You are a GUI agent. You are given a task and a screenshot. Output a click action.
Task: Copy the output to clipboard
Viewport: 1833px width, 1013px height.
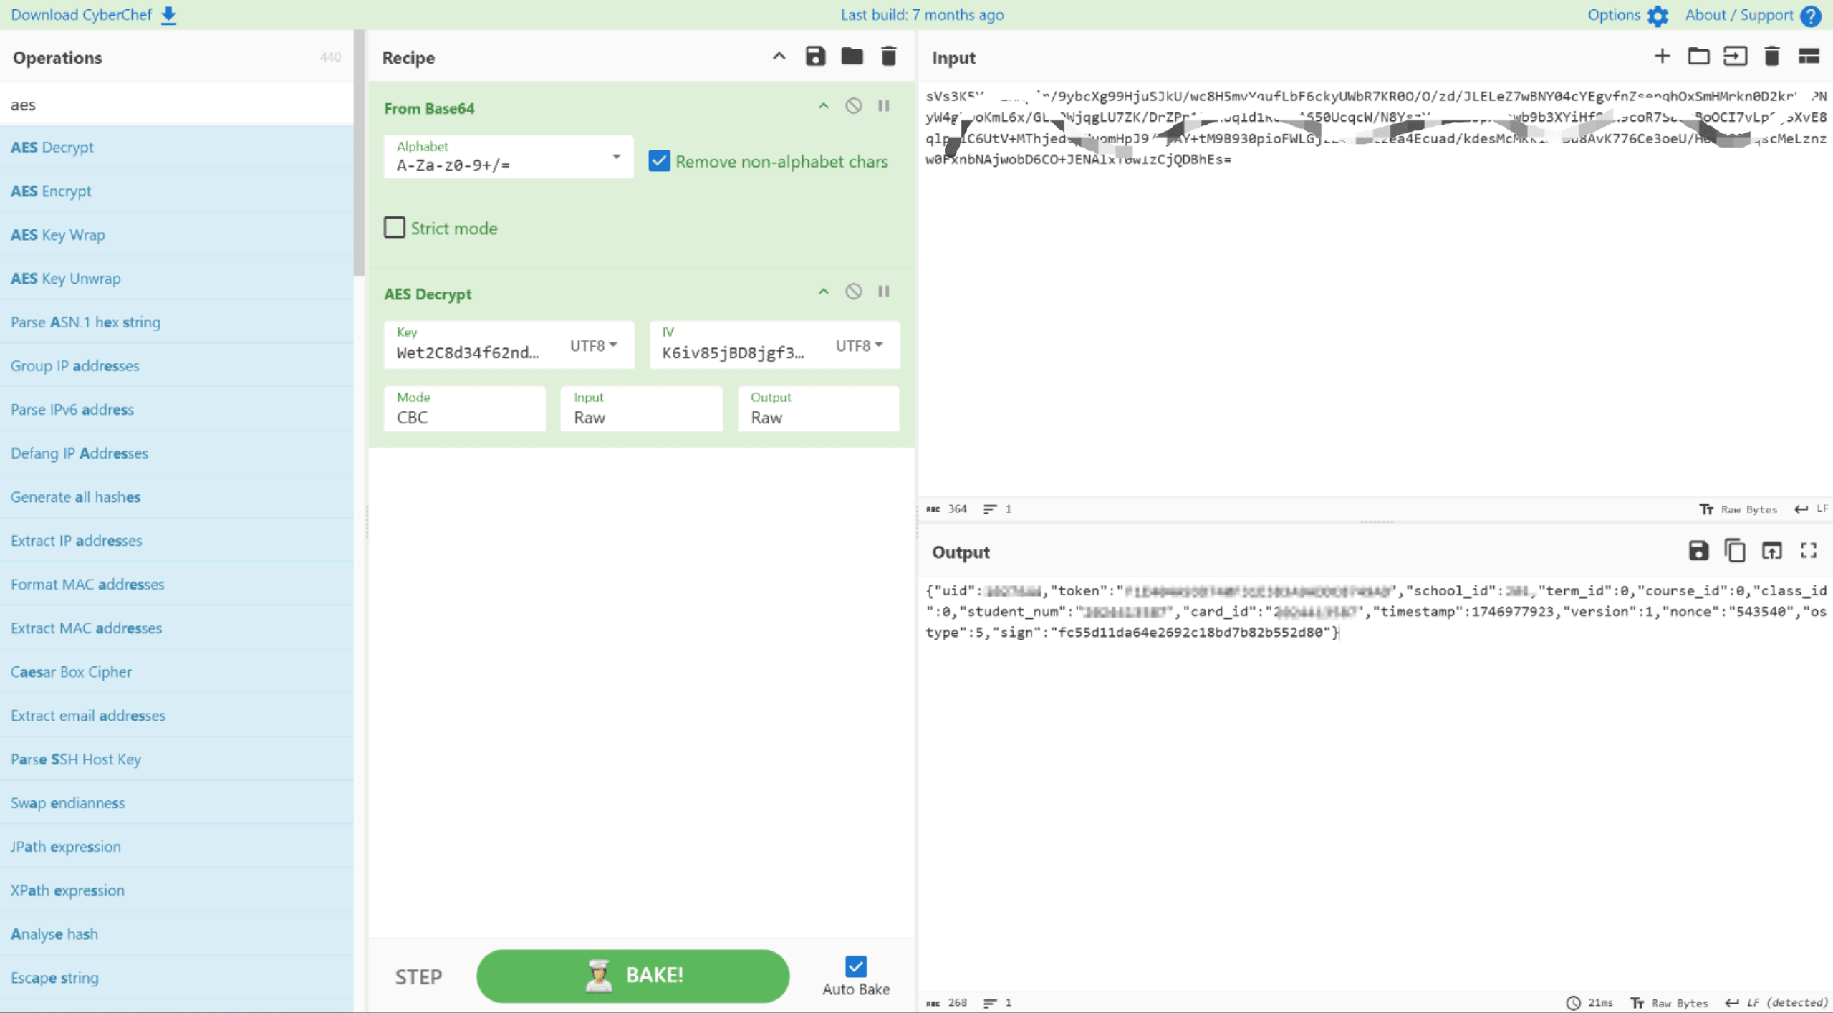pyautogui.click(x=1736, y=551)
